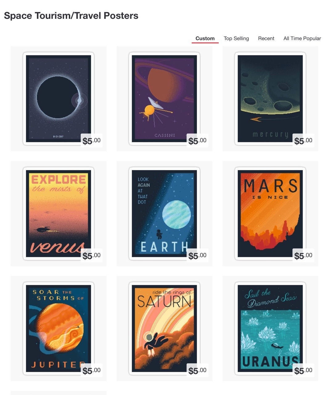Screen dimensions: 329x395
Task: Select the Custom sort tab
Action: pos(205,38)
